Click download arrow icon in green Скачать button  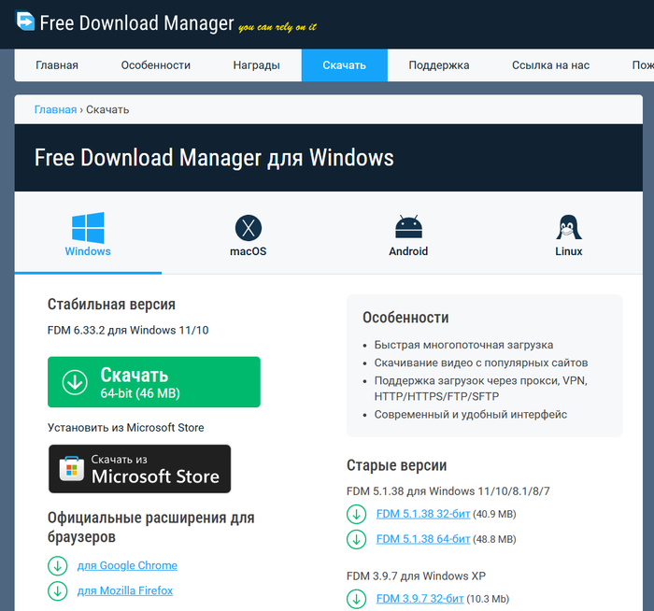pos(75,382)
